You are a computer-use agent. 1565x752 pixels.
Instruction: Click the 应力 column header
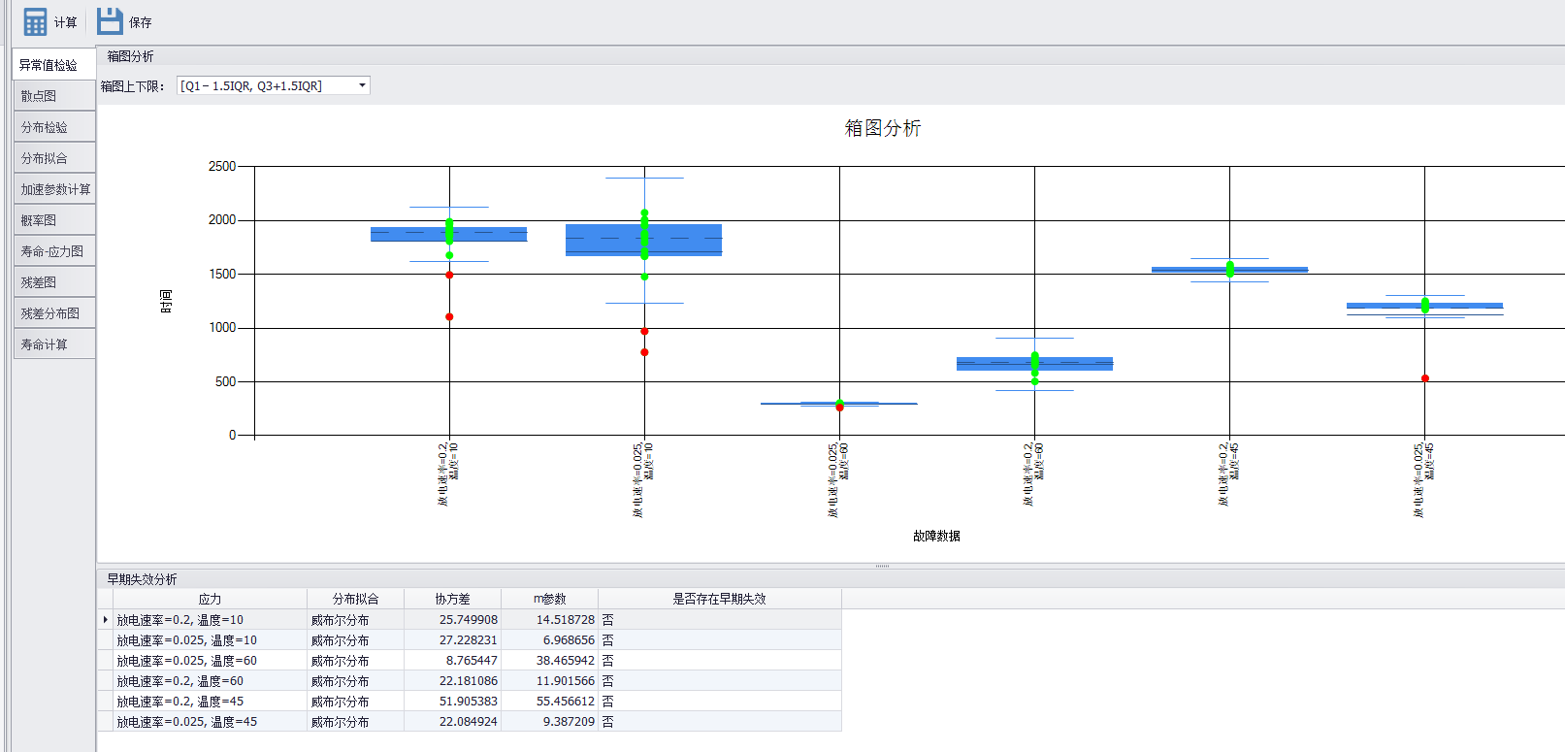[210, 599]
